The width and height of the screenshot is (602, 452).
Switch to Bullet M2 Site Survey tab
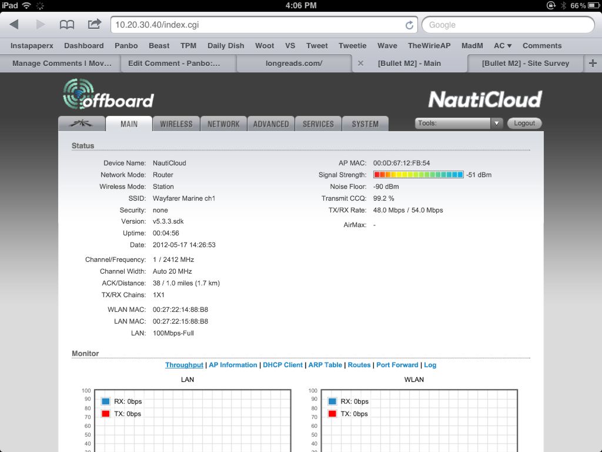click(526, 63)
